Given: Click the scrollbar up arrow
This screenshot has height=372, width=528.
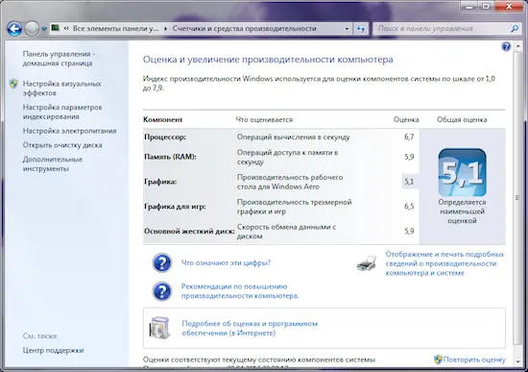Looking at the screenshot, I should point(517,46).
